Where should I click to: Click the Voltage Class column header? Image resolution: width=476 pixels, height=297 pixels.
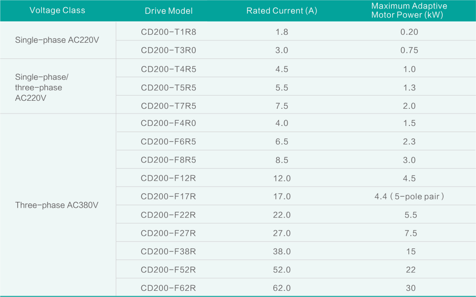pos(57,10)
